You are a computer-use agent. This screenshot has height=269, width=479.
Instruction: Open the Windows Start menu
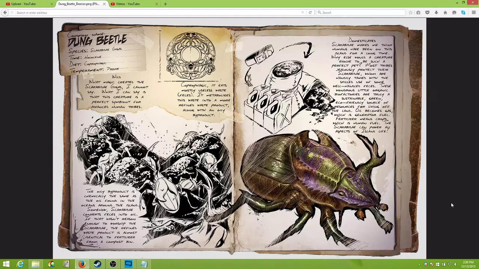click(6, 264)
